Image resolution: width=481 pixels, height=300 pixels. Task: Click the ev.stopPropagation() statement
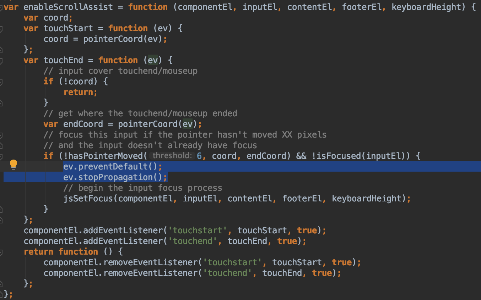(x=115, y=177)
